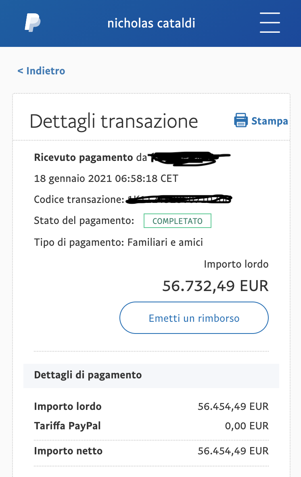Viewport: 301px width, 477px height.
Task: Click the Importo netto label
Action: [x=68, y=451]
